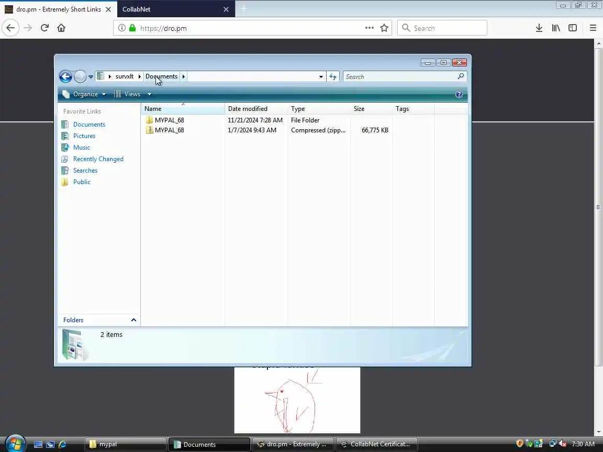
Task: Open the Views dropdown arrow
Action: pos(149,94)
